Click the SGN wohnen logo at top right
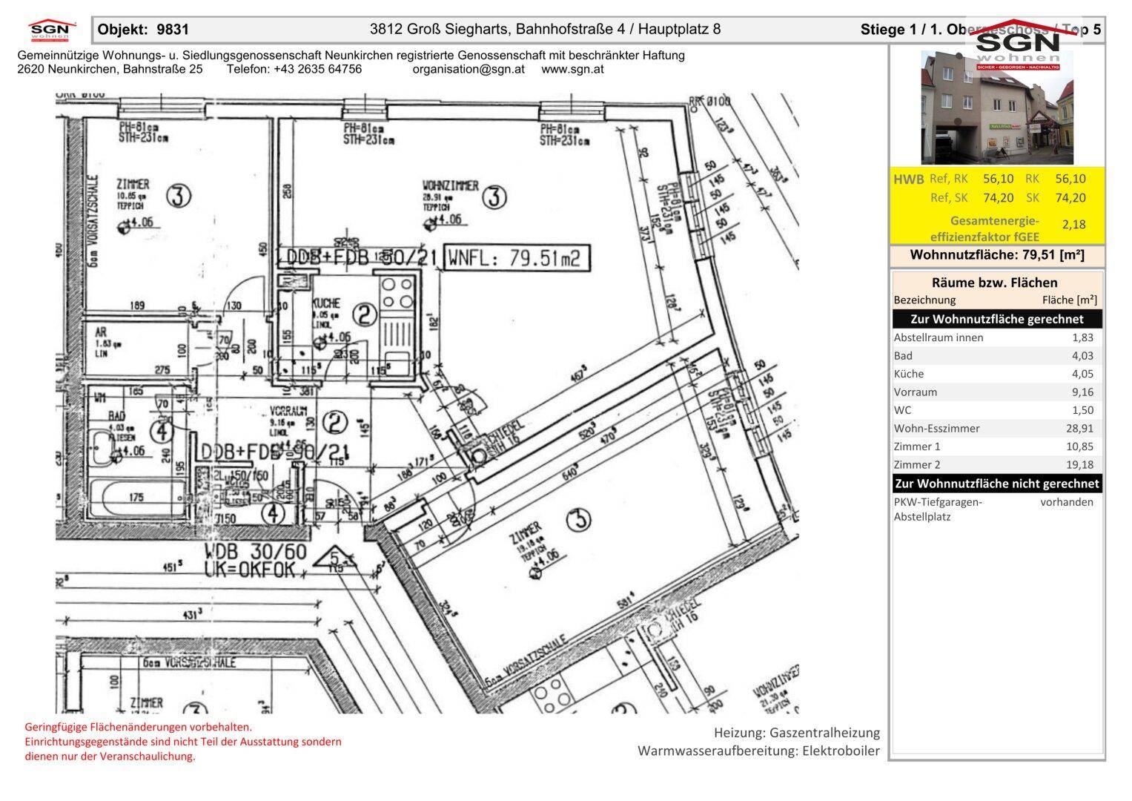 1017,46
